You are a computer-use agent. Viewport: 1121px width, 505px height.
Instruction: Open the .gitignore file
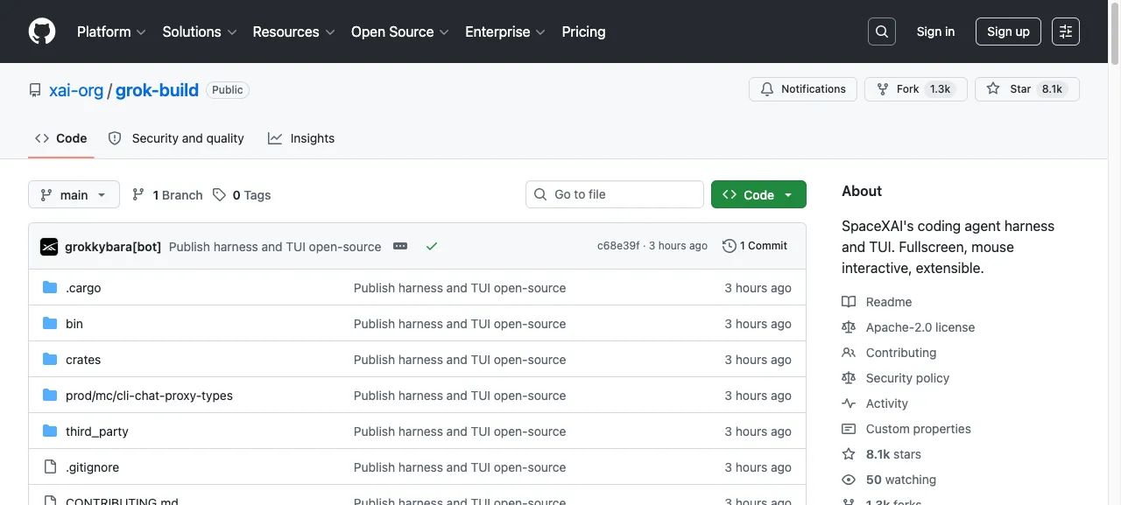(92, 467)
